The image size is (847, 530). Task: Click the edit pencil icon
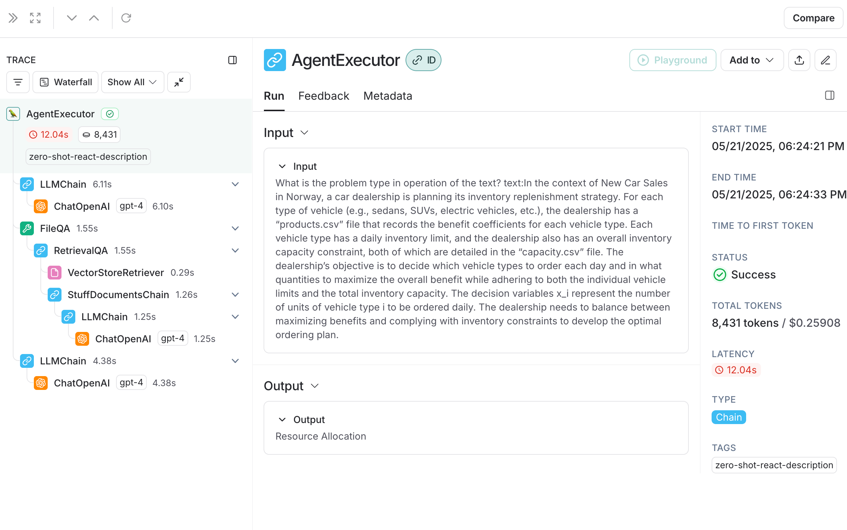(825, 60)
